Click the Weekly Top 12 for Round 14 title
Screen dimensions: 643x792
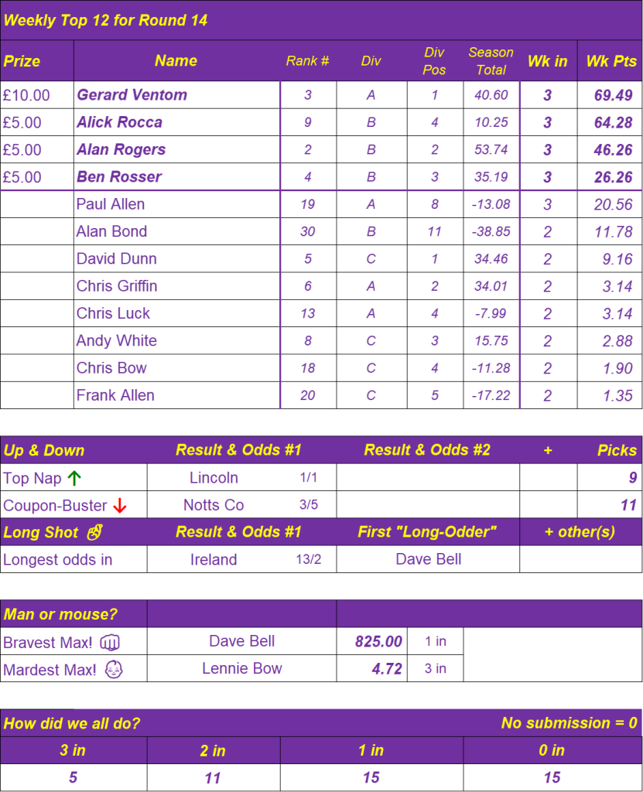(105, 20)
